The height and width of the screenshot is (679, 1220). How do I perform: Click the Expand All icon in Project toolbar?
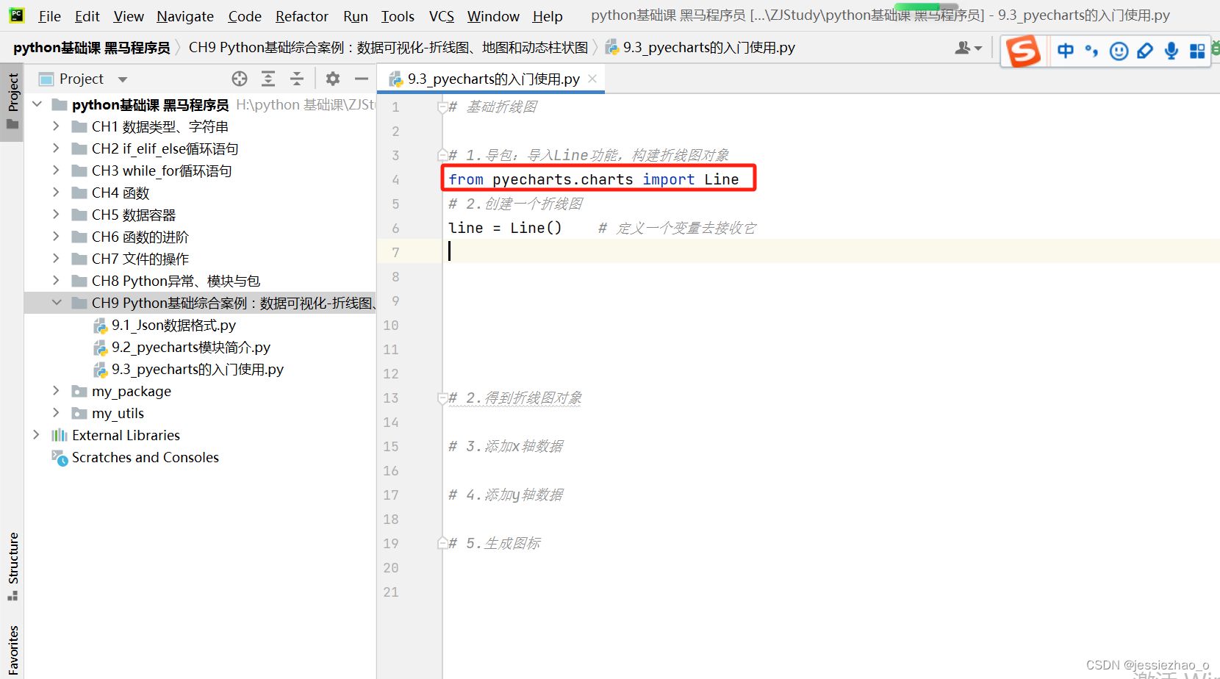268,78
